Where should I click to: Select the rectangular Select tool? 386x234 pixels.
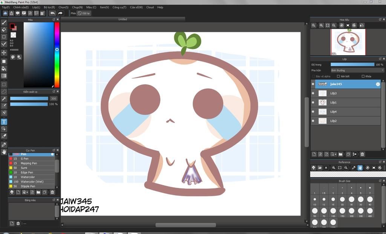coord(4,84)
